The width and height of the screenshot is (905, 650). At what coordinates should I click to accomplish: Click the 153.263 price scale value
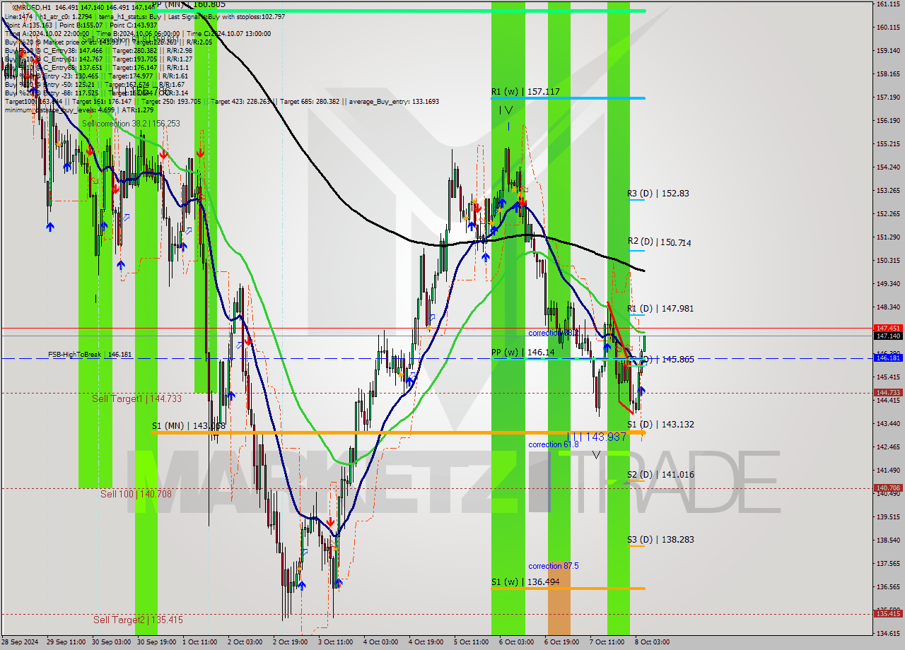coord(888,190)
